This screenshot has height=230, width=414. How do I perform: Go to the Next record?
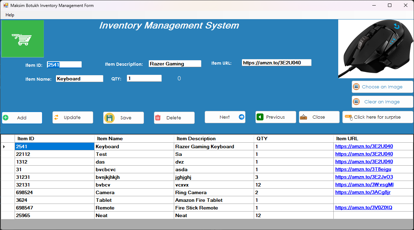pyautogui.click(x=225, y=117)
